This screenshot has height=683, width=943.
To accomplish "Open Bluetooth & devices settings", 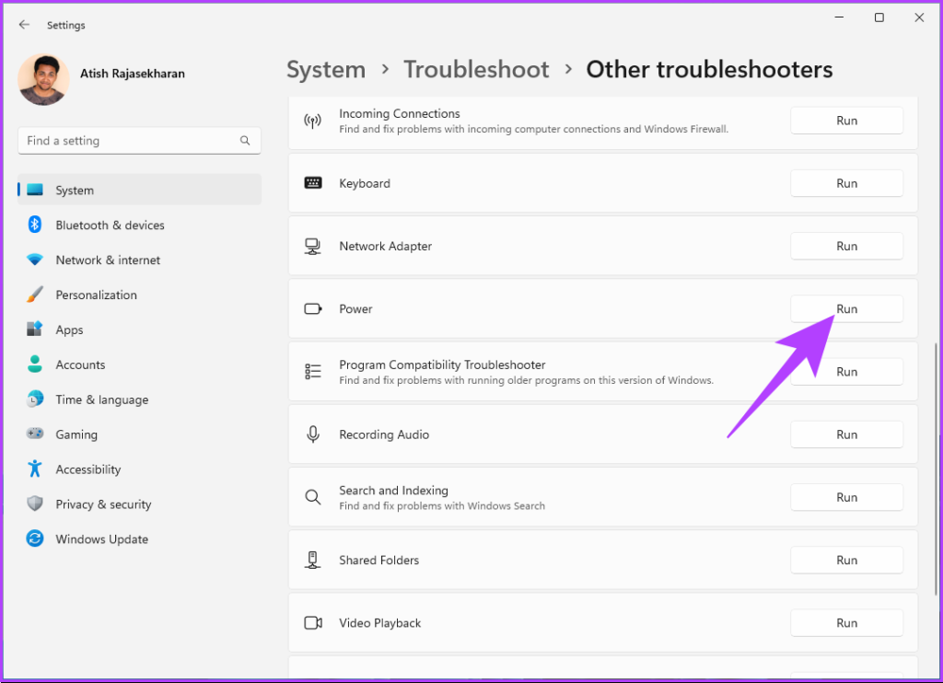I will point(110,226).
